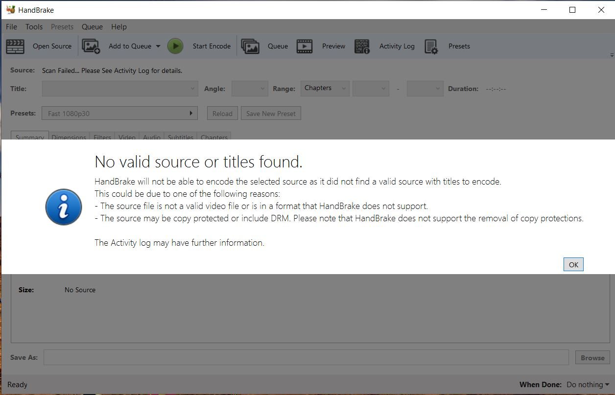This screenshot has height=395, width=615.
Task: Click the HandBrake logo in the title bar
Action: pos(10,9)
